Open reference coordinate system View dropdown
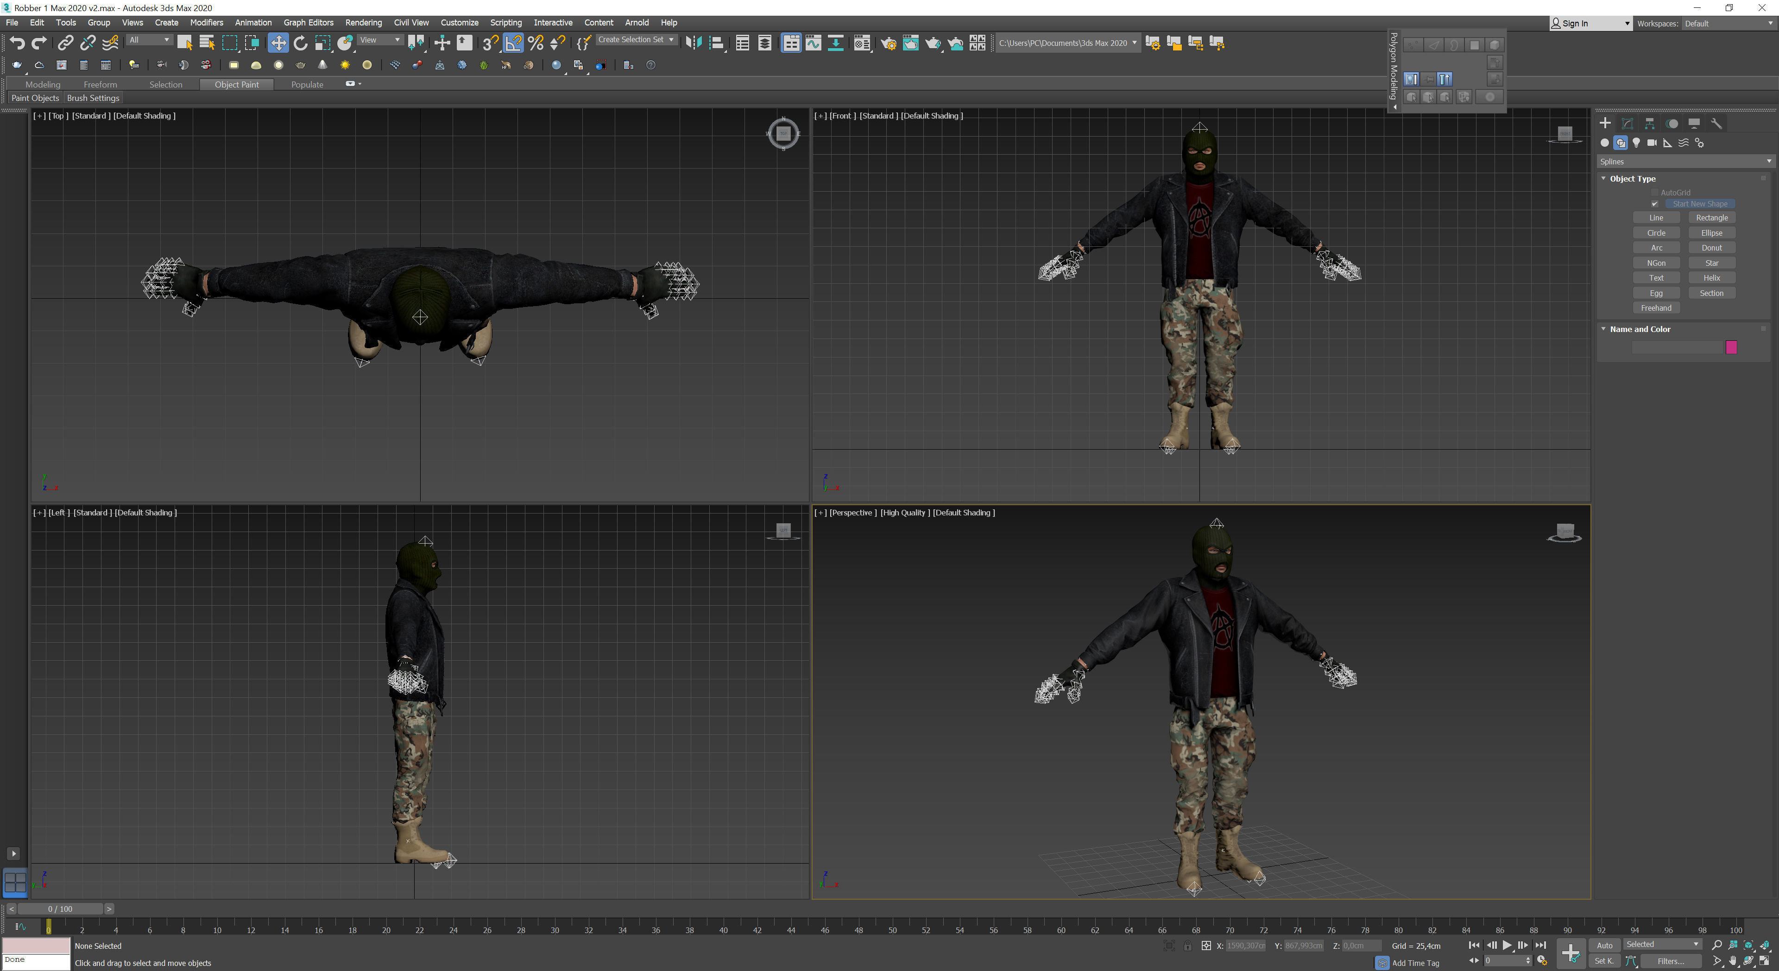The height and width of the screenshot is (971, 1779). click(x=380, y=40)
